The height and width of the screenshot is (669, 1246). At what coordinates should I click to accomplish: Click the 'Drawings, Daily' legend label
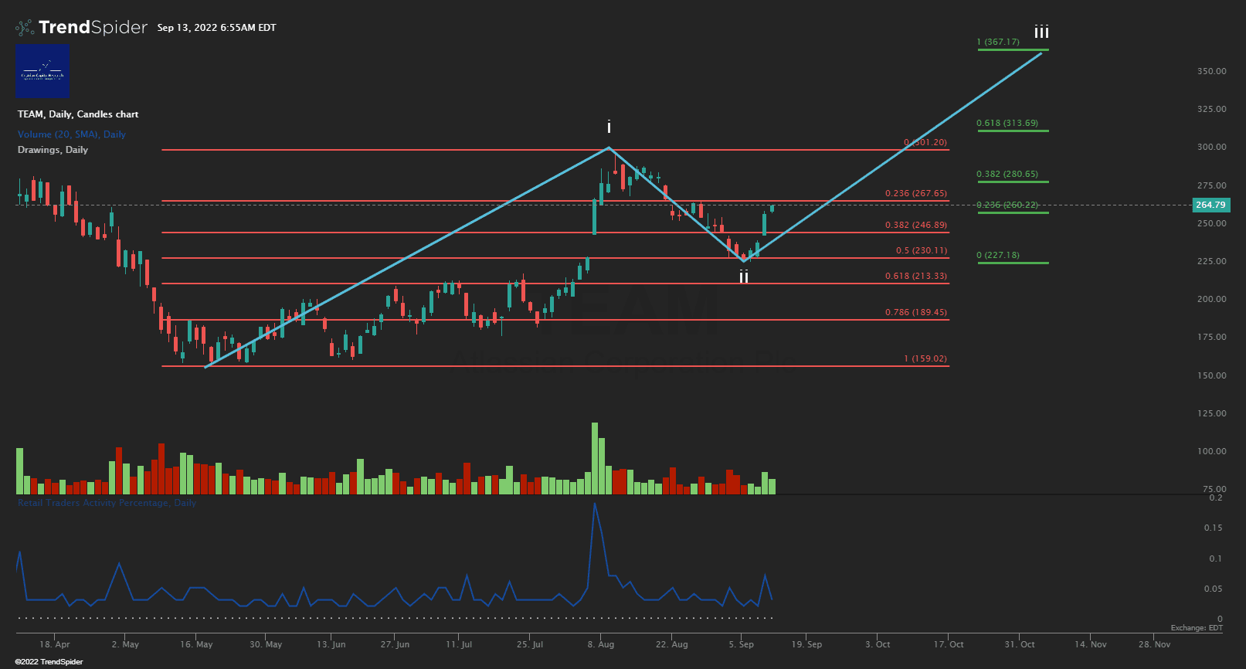pyautogui.click(x=53, y=150)
